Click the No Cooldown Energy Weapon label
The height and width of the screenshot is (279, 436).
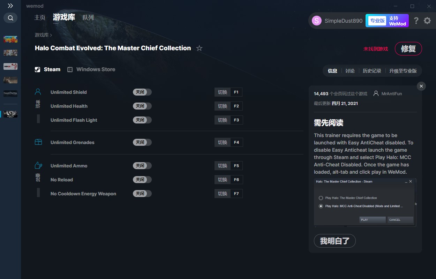tap(83, 194)
